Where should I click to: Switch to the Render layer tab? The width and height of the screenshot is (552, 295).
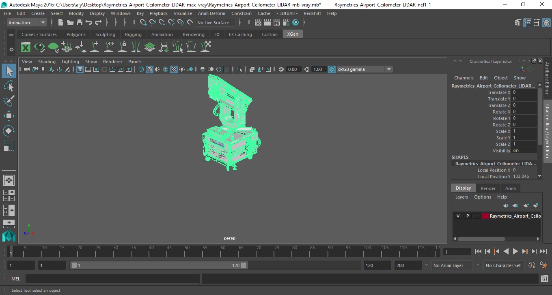[x=488, y=188]
